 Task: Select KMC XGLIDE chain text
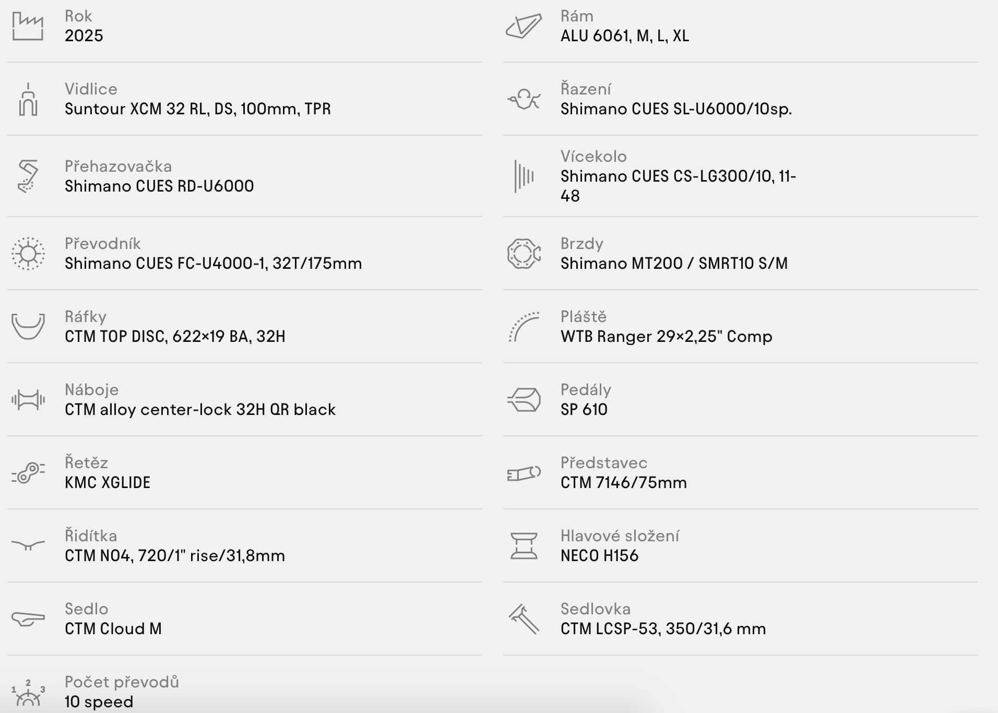(x=108, y=483)
